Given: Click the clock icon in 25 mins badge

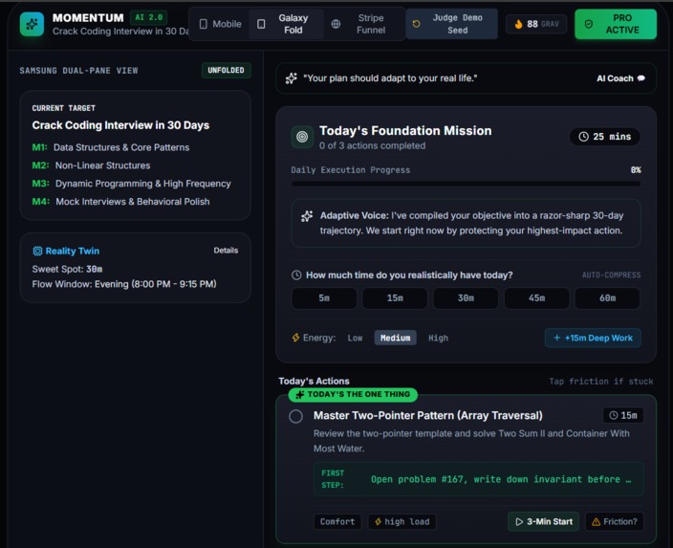Looking at the screenshot, I should coord(583,137).
